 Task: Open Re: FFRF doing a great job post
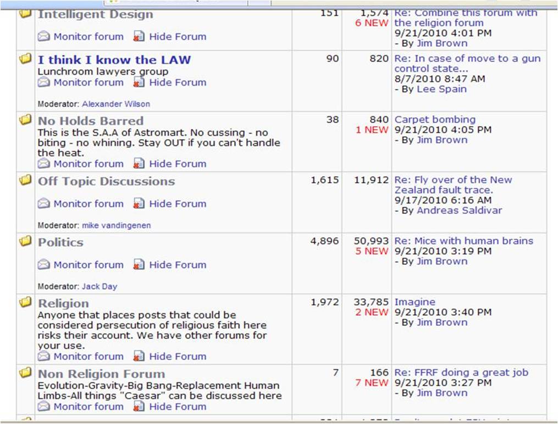pos(461,372)
